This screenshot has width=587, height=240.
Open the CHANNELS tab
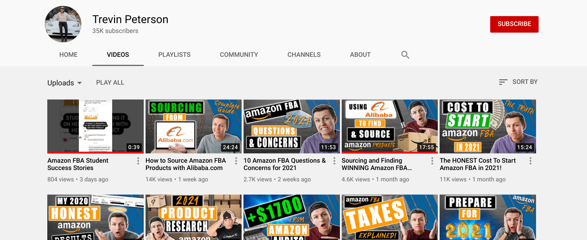304,55
